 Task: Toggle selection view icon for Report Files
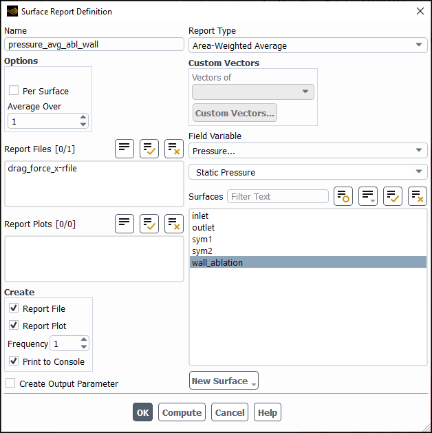coord(125,149)
